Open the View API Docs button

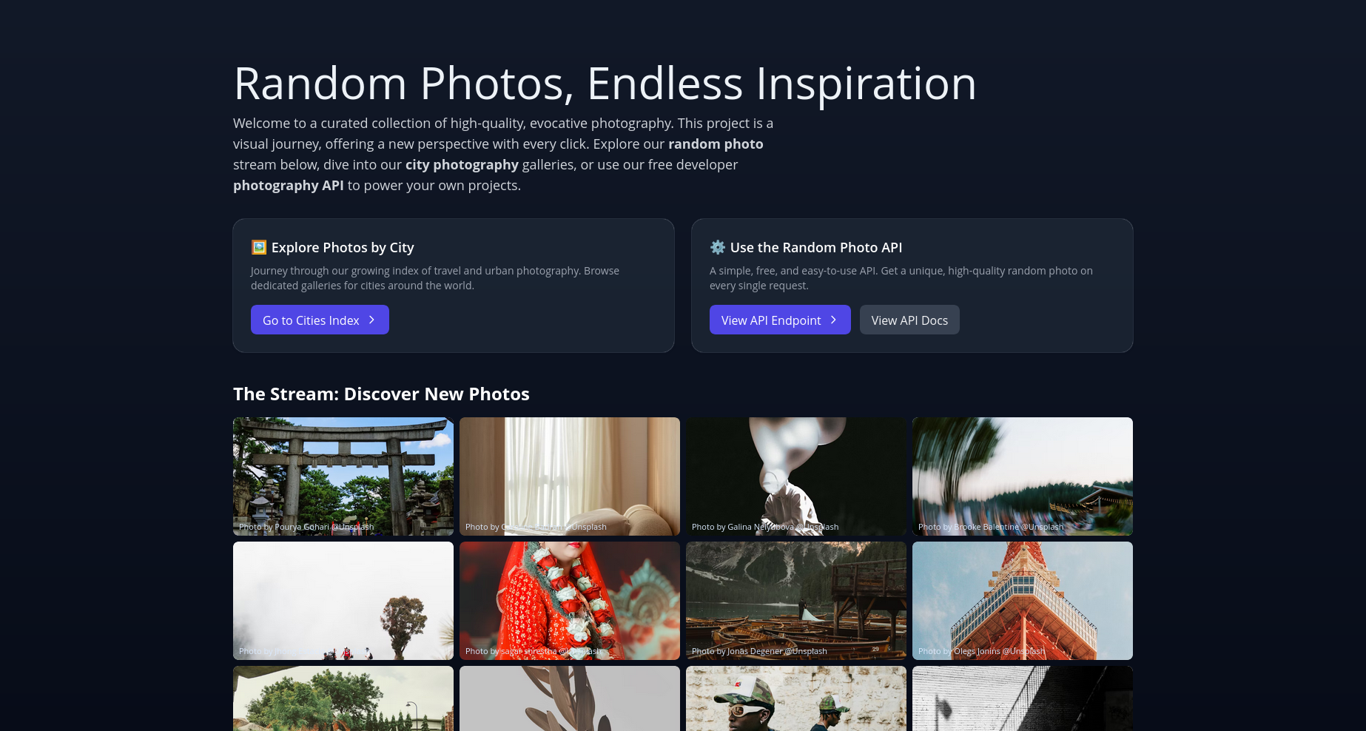point(909,320)
